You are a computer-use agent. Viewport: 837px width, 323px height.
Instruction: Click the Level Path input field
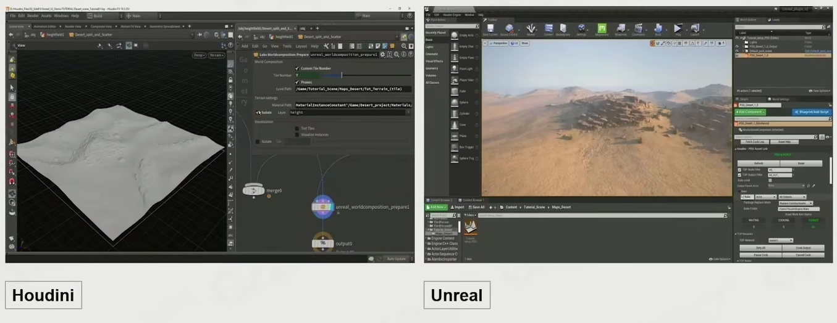coord(353,89)
